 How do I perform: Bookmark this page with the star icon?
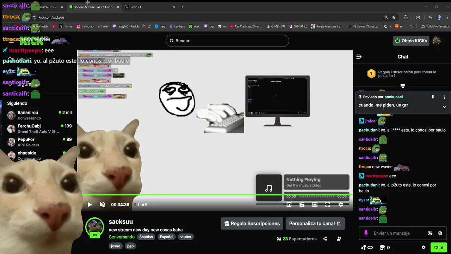[x=394, y=17]
